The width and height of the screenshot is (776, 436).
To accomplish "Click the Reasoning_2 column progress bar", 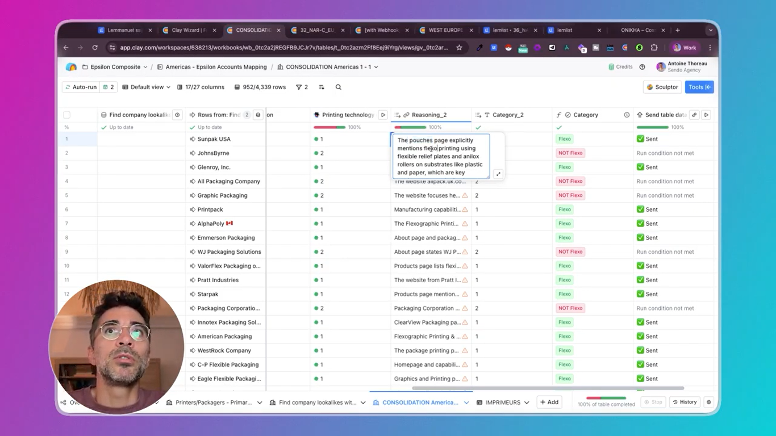I will click(410, 127).
